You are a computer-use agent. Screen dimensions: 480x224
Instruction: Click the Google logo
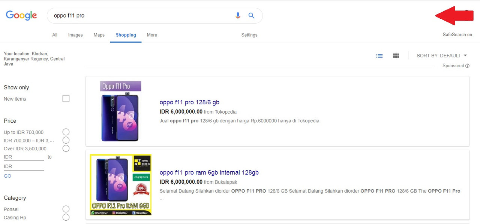coord(21,15)
